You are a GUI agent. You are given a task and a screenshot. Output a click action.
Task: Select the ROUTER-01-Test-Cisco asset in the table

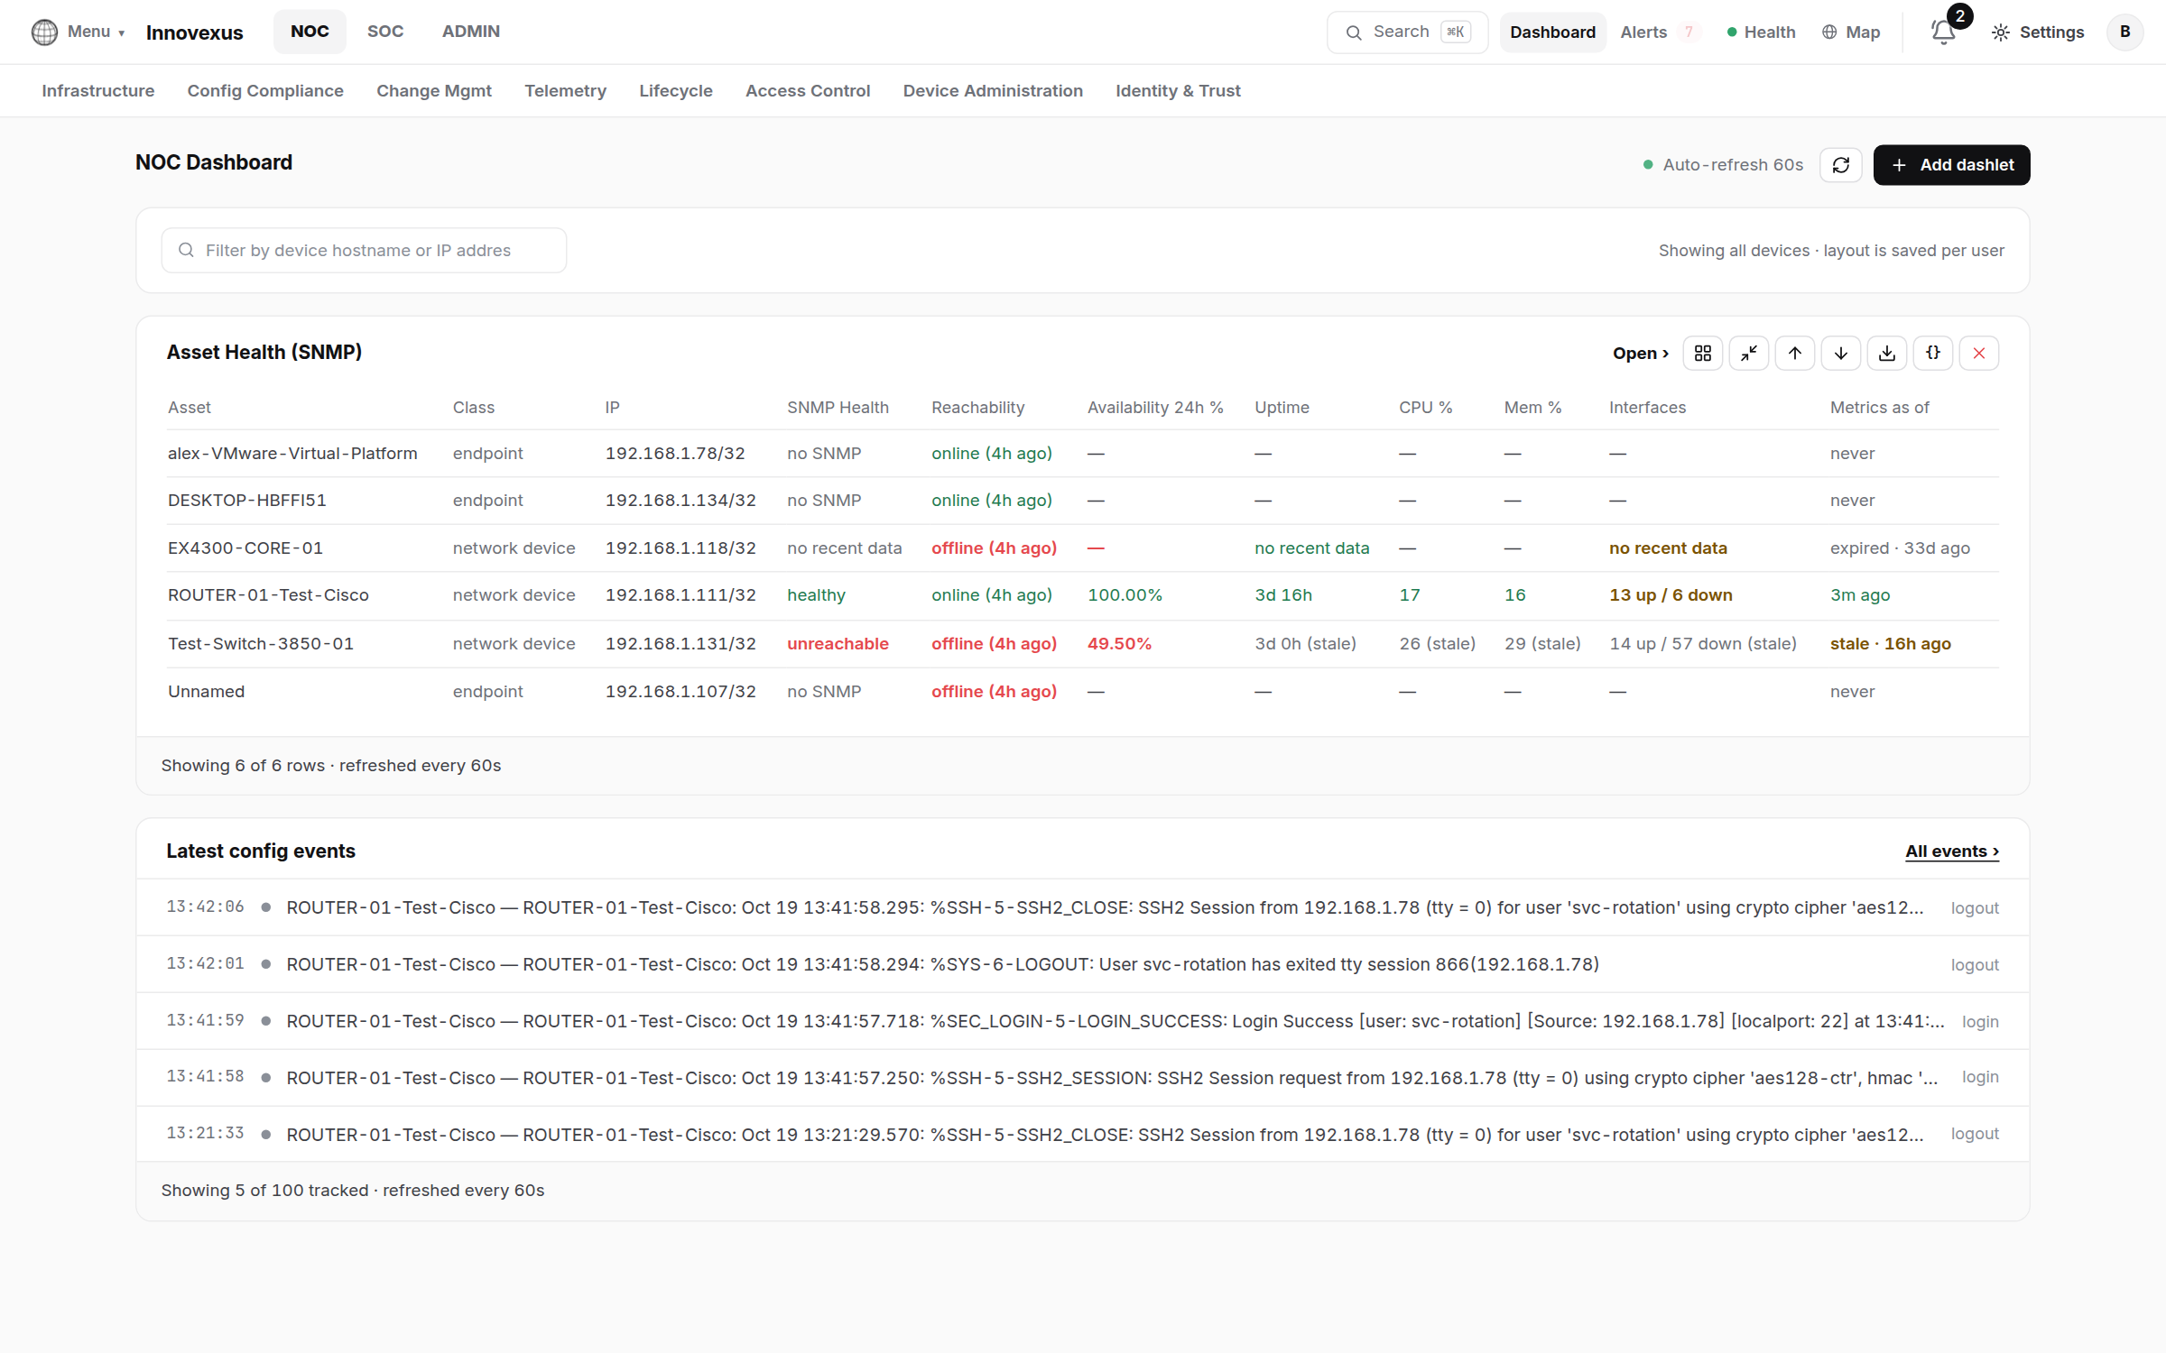268,595
